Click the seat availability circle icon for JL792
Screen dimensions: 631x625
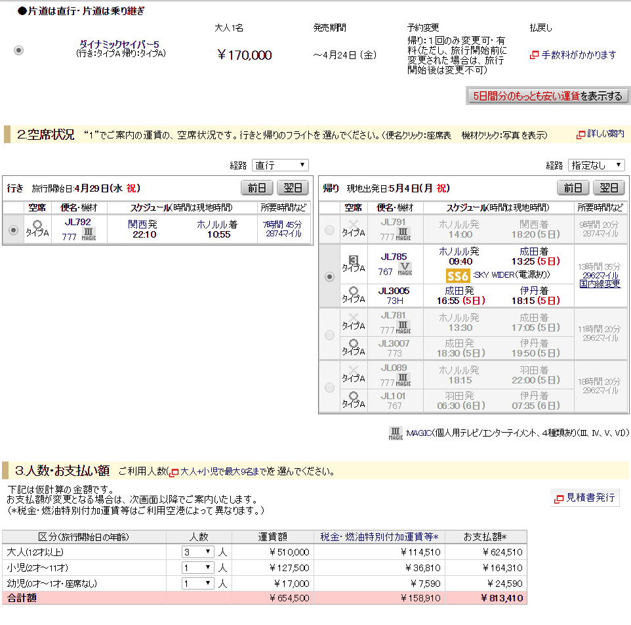pyautogui.click(x=37, y=224)
